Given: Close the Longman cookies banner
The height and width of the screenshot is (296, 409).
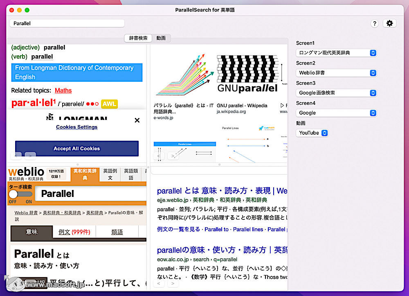Looking at the screenshot, I should tap(137, 120).
